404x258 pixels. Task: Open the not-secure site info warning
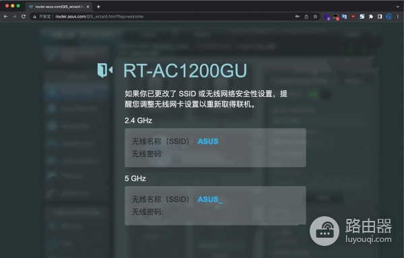click(42, 16)
